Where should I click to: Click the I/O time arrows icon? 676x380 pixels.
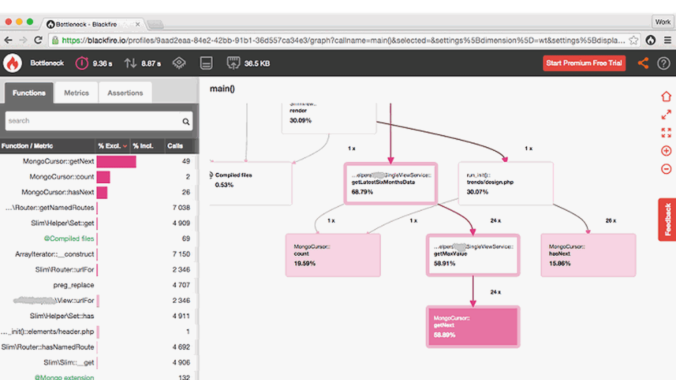click(130, 63)
